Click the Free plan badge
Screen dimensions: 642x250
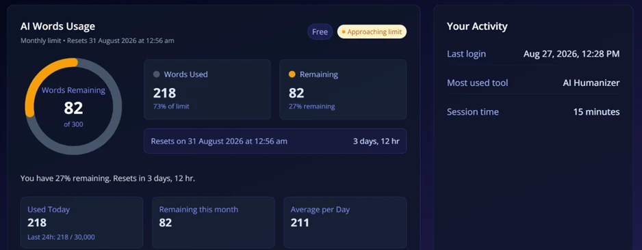(320, 32)
